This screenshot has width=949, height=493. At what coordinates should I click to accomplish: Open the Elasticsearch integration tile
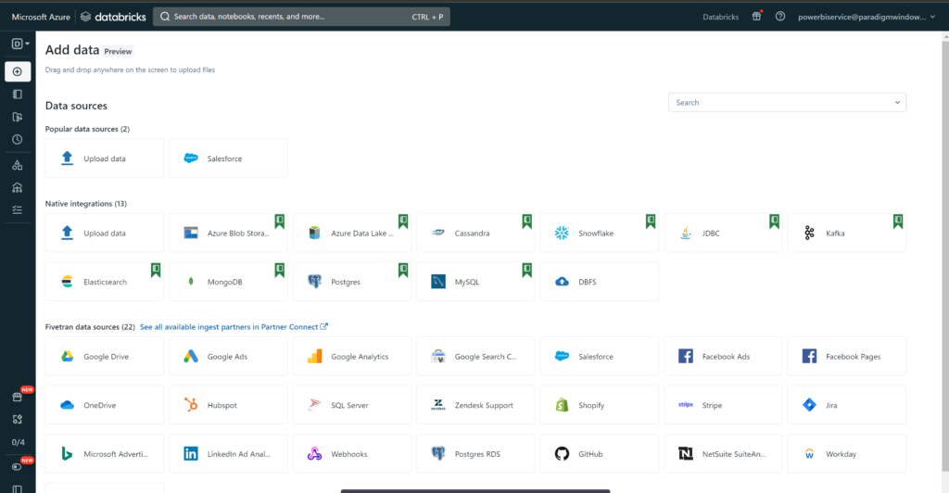point(104,282)
